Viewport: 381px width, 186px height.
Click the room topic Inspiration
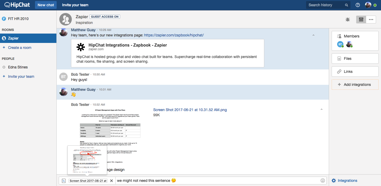pos(84,23)
